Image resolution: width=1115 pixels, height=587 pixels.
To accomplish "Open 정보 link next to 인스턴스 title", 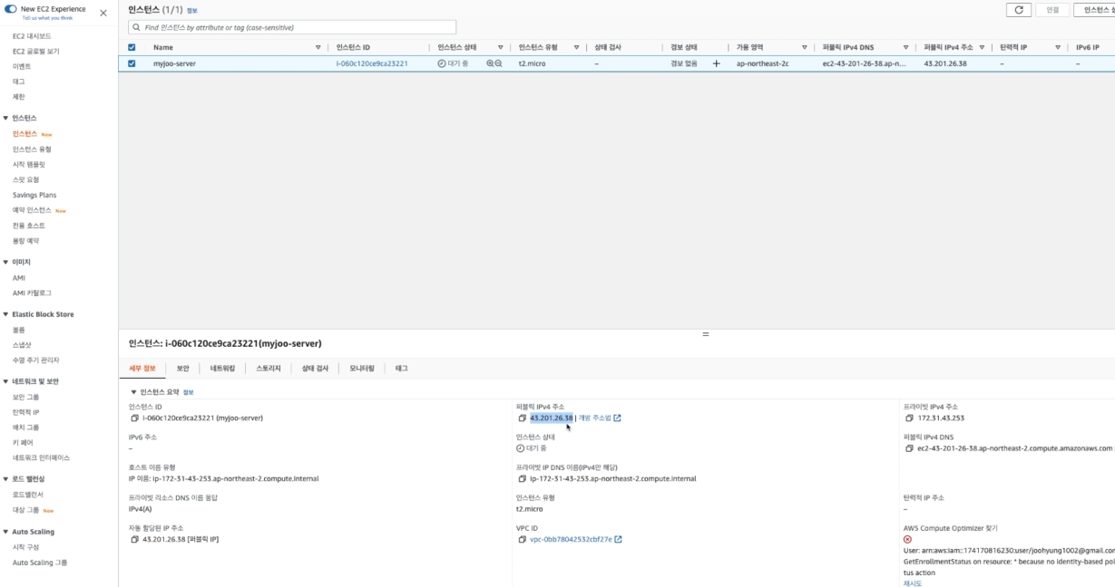I will tap(191, 10).
